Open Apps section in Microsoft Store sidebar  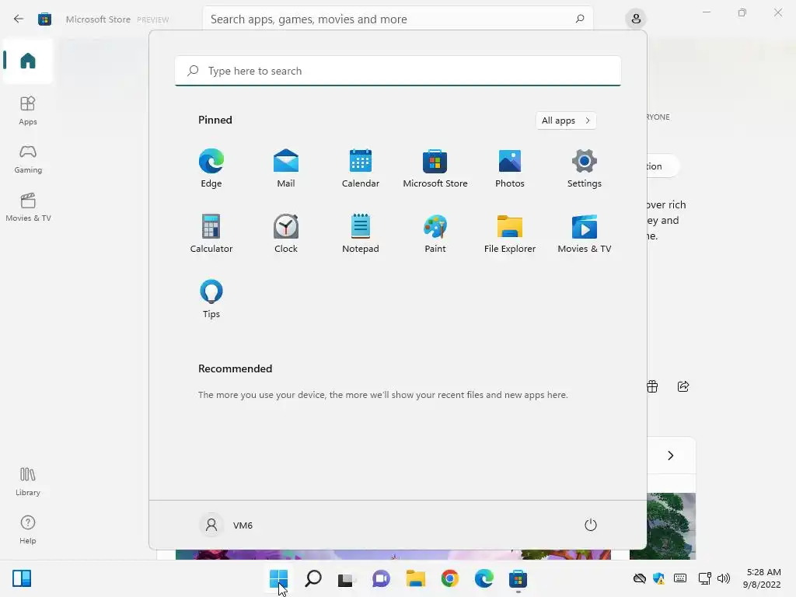tap(28, 110)
